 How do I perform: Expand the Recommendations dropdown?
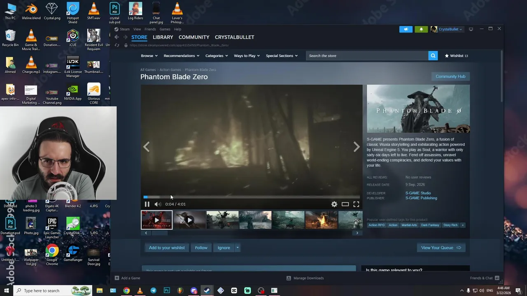click(181, 55)
